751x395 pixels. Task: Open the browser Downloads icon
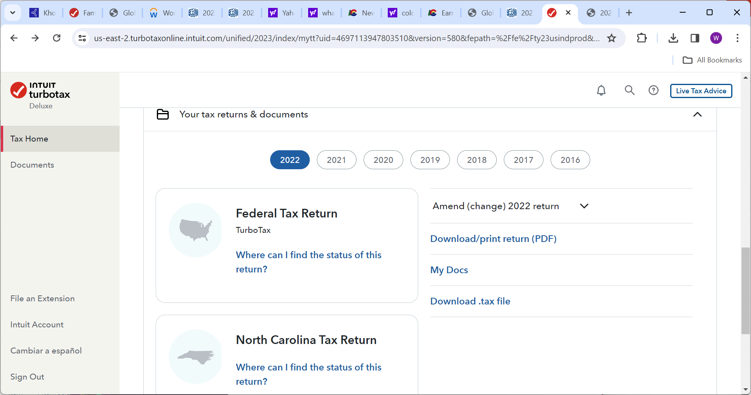tap(673, 38)
